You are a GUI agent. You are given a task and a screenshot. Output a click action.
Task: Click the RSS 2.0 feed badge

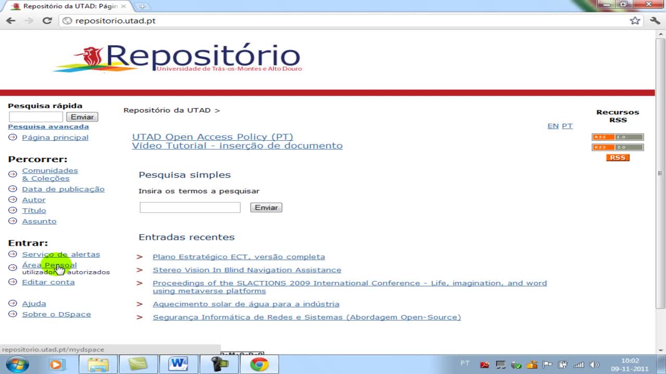(618, 148)
